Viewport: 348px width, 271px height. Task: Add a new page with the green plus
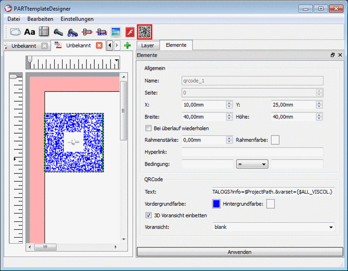coord(128,45)
